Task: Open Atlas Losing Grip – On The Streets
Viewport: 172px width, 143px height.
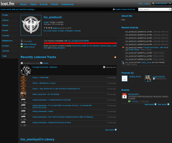Action: [46, 94]
